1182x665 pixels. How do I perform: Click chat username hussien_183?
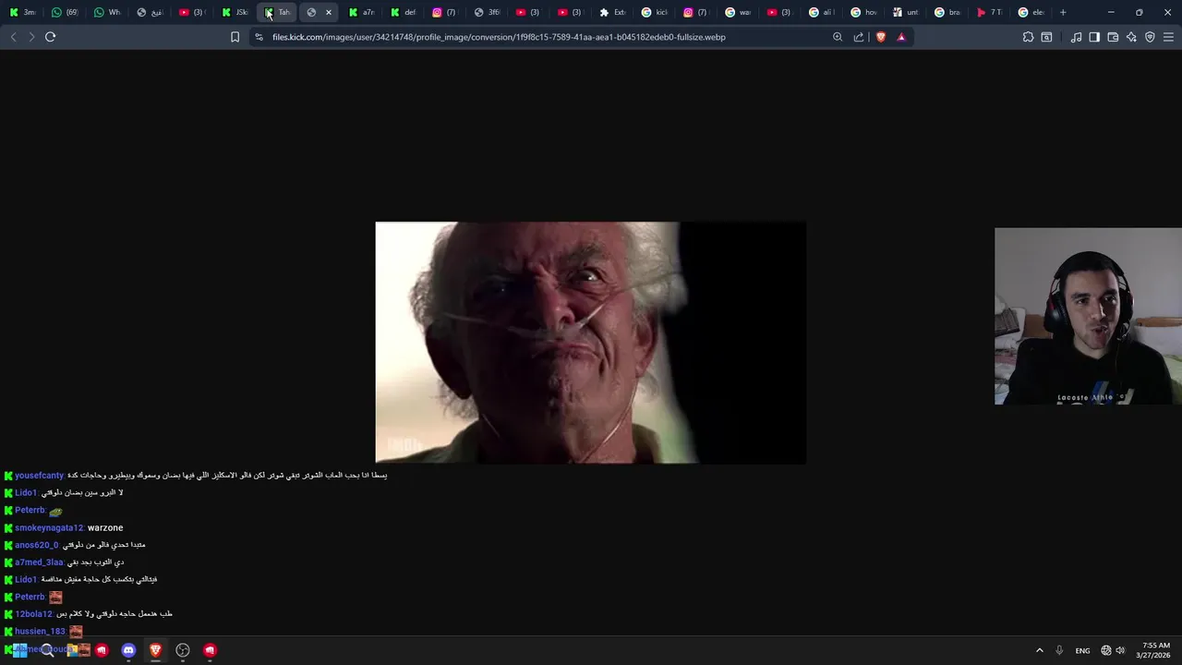[40, 632]
